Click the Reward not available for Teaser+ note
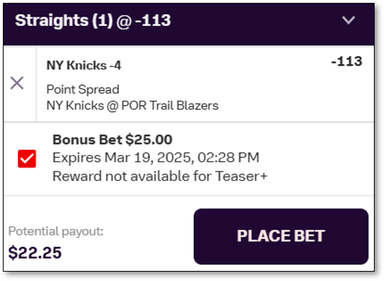The width and height of the screenshot is (384, 281). [160, 176]
